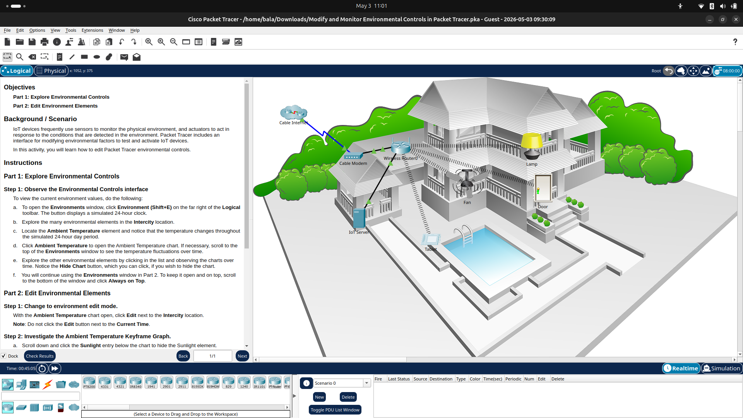Viewport: 743px width, 418px height.
Task: Select the Add Complex PDU open envelope icon
Action: [137, 57]
